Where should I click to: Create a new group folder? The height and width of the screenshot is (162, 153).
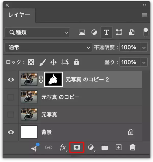tap(105, 147)
